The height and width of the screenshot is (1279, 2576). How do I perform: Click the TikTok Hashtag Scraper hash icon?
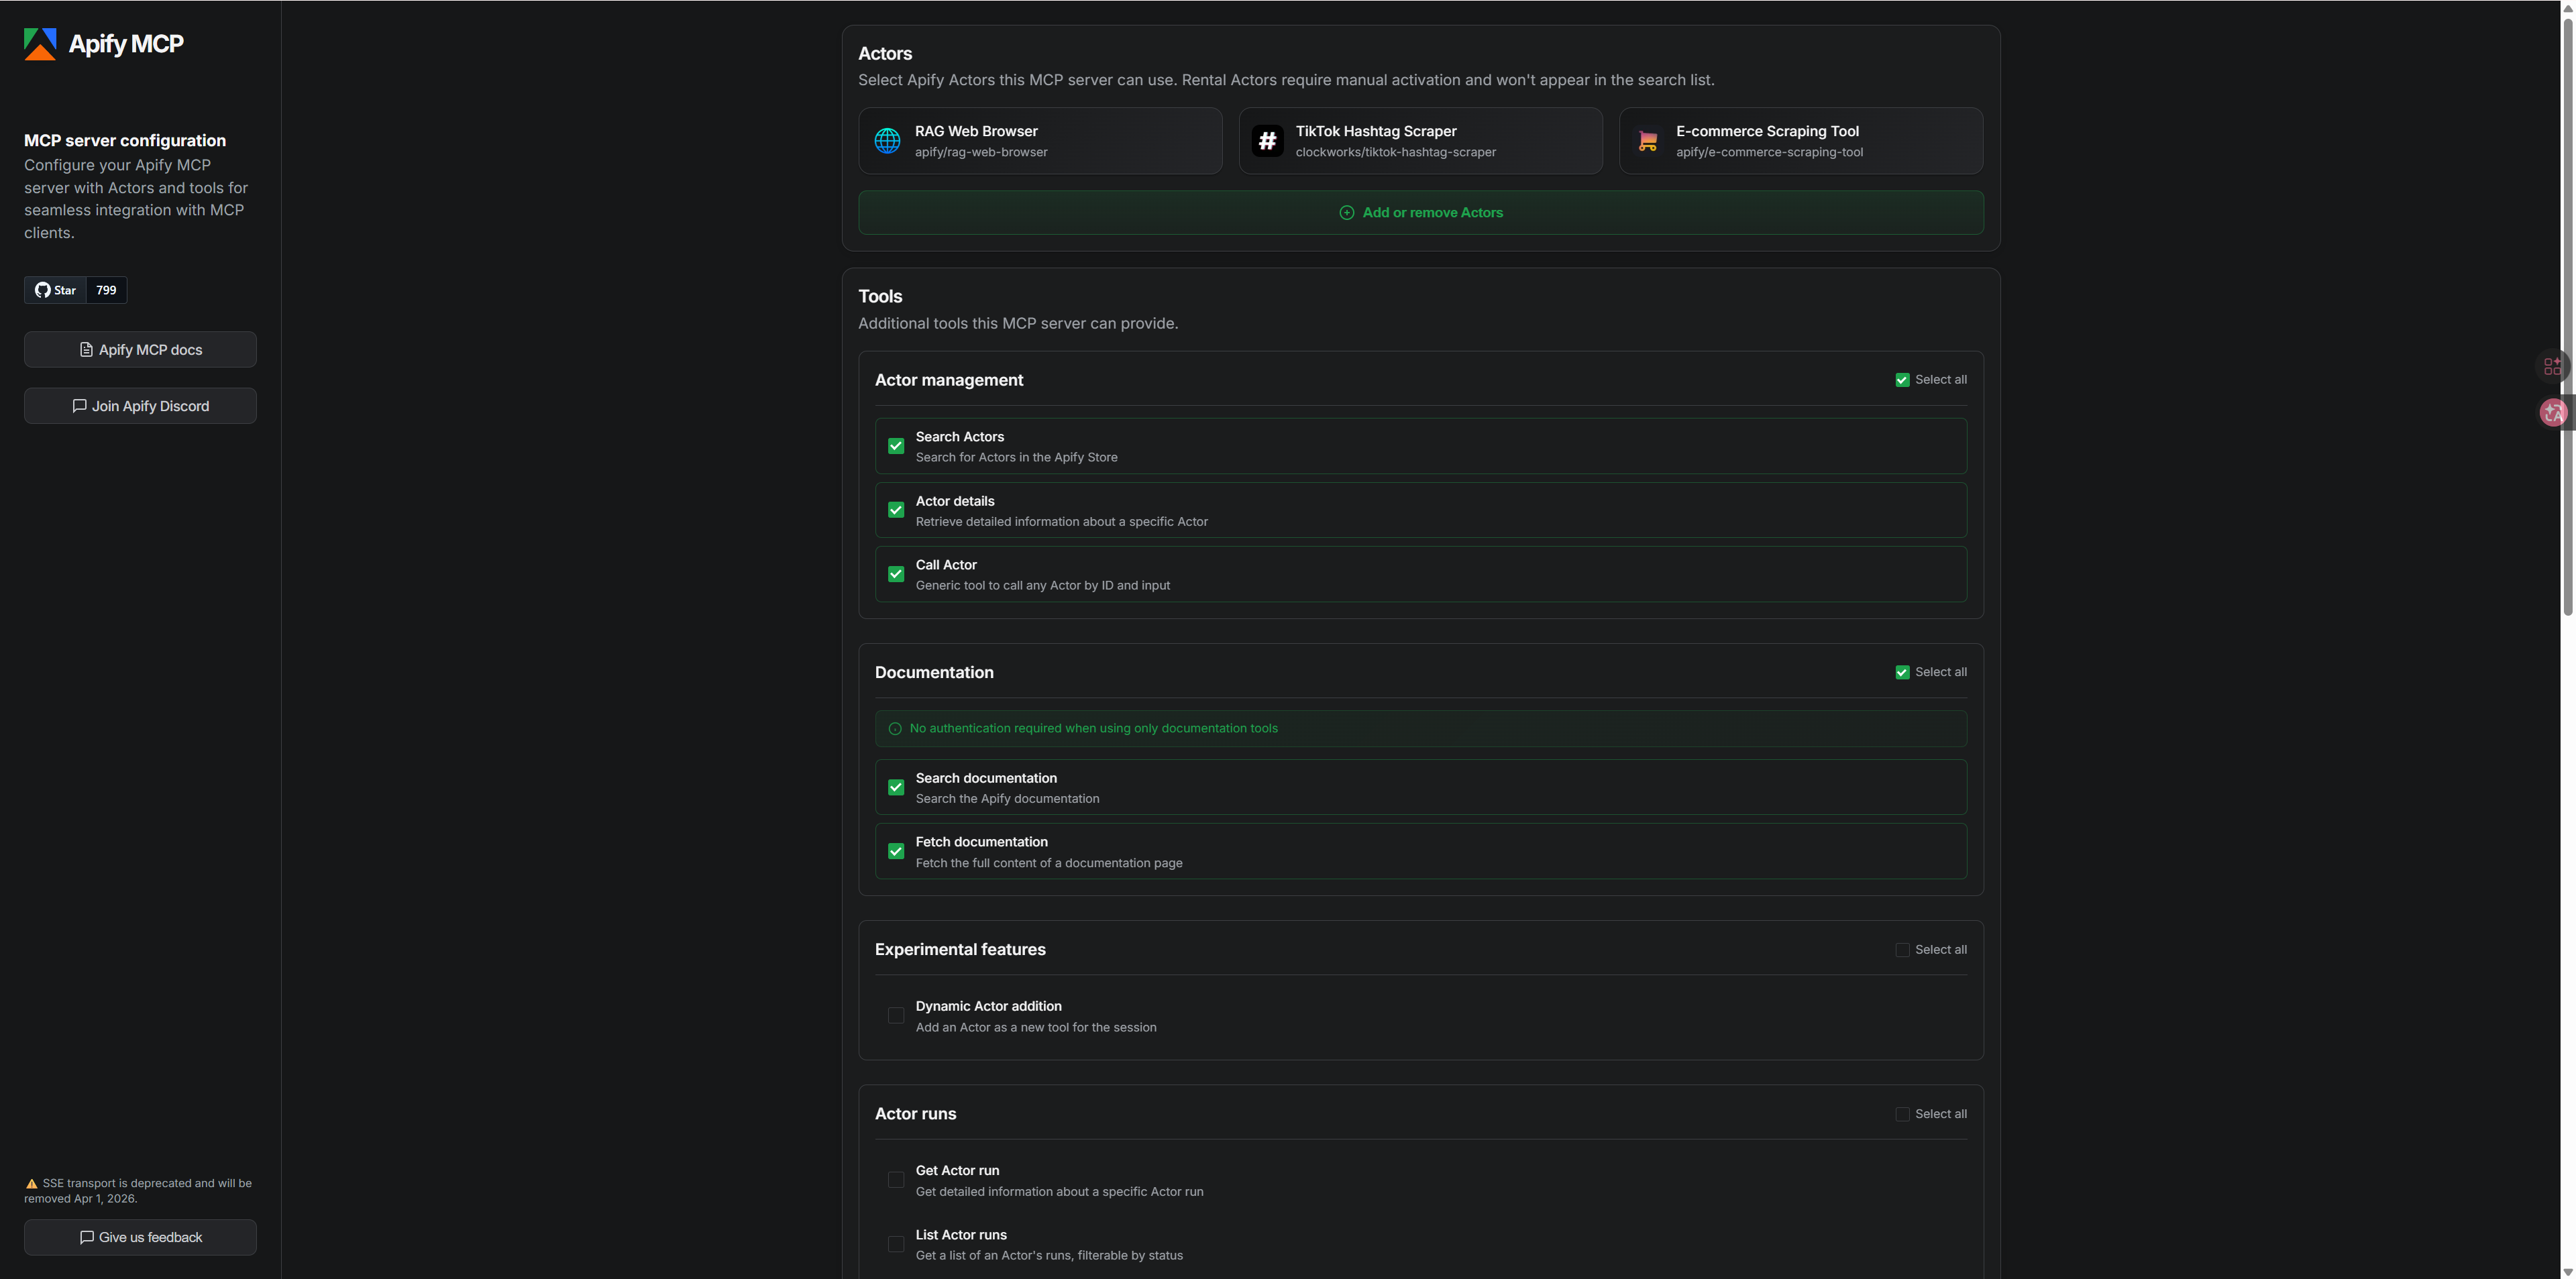click(1267, 141)
